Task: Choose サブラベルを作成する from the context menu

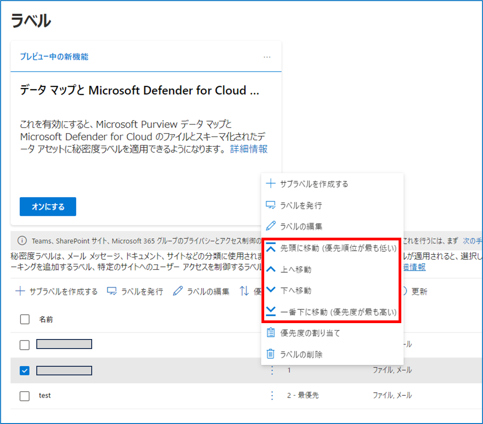Action: coord(332,184)
